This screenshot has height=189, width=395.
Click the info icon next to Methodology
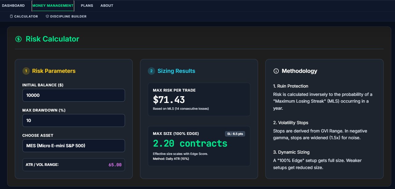[276, 71]
